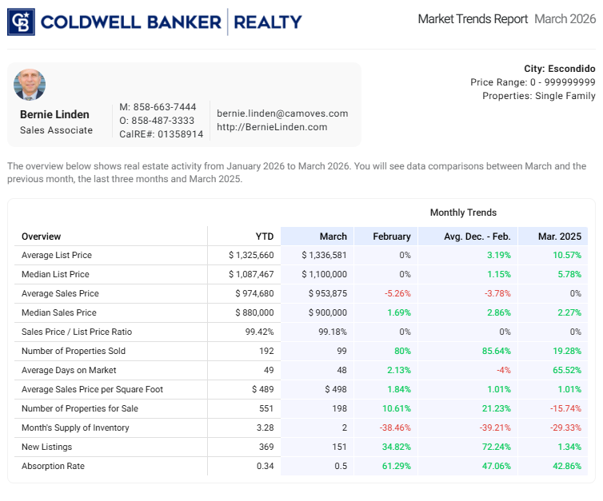
Task: Select the Absorption Rate row label
Action: 53,466
